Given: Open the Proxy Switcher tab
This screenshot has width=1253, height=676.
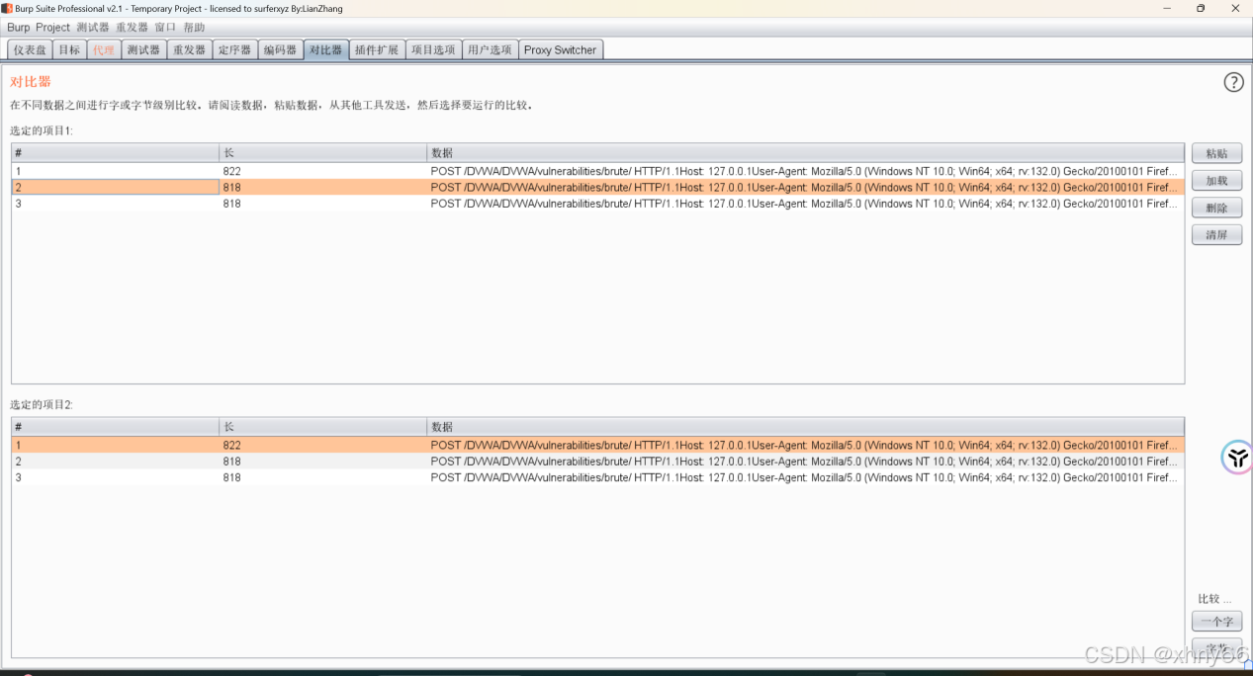Looking at the screenshot, I should click(561, 49).
